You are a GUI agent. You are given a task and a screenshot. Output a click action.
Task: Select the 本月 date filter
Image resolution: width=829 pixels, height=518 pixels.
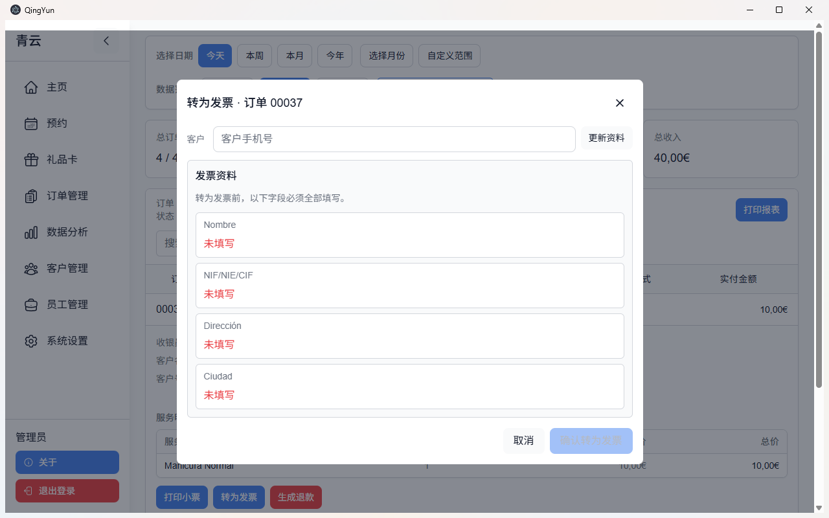tap(295, 56)
